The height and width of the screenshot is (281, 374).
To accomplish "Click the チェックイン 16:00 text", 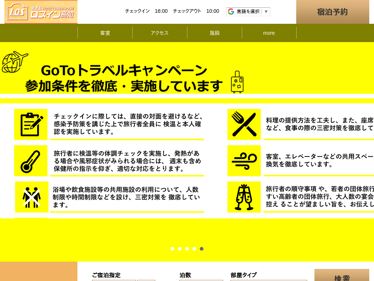I will [x=146, y=11].
